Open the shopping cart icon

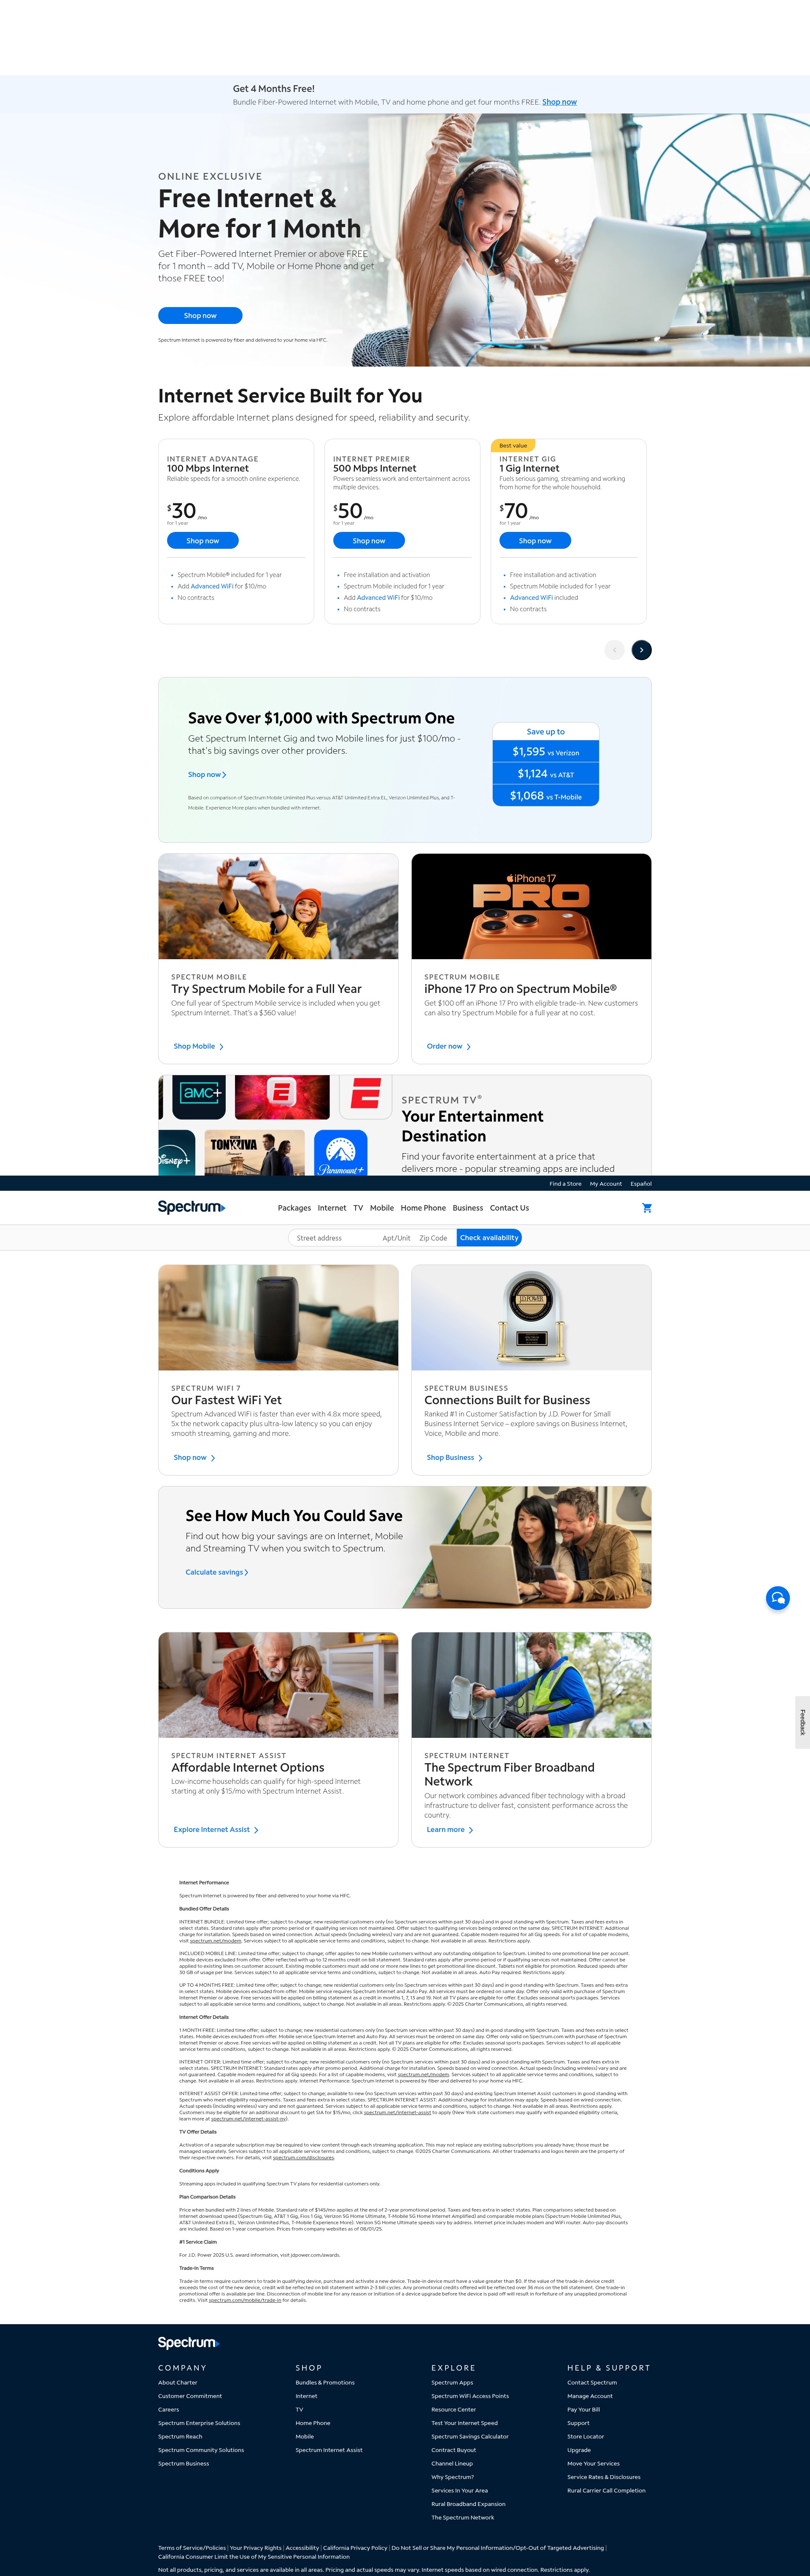click(647, 1208)
